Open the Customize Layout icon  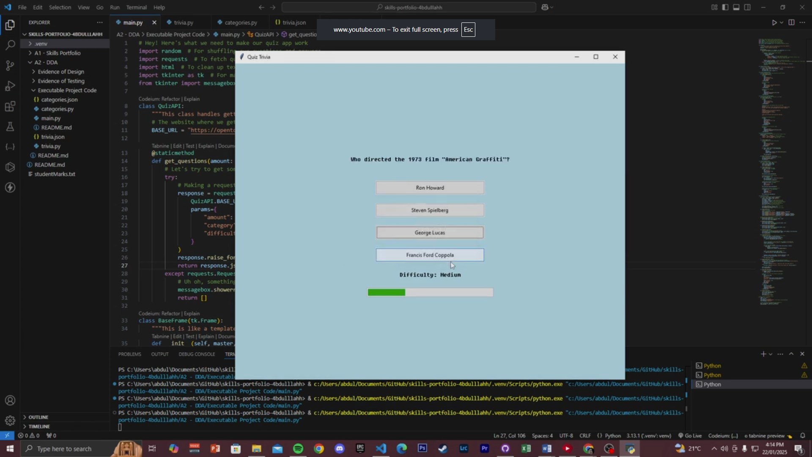[714, 7]
